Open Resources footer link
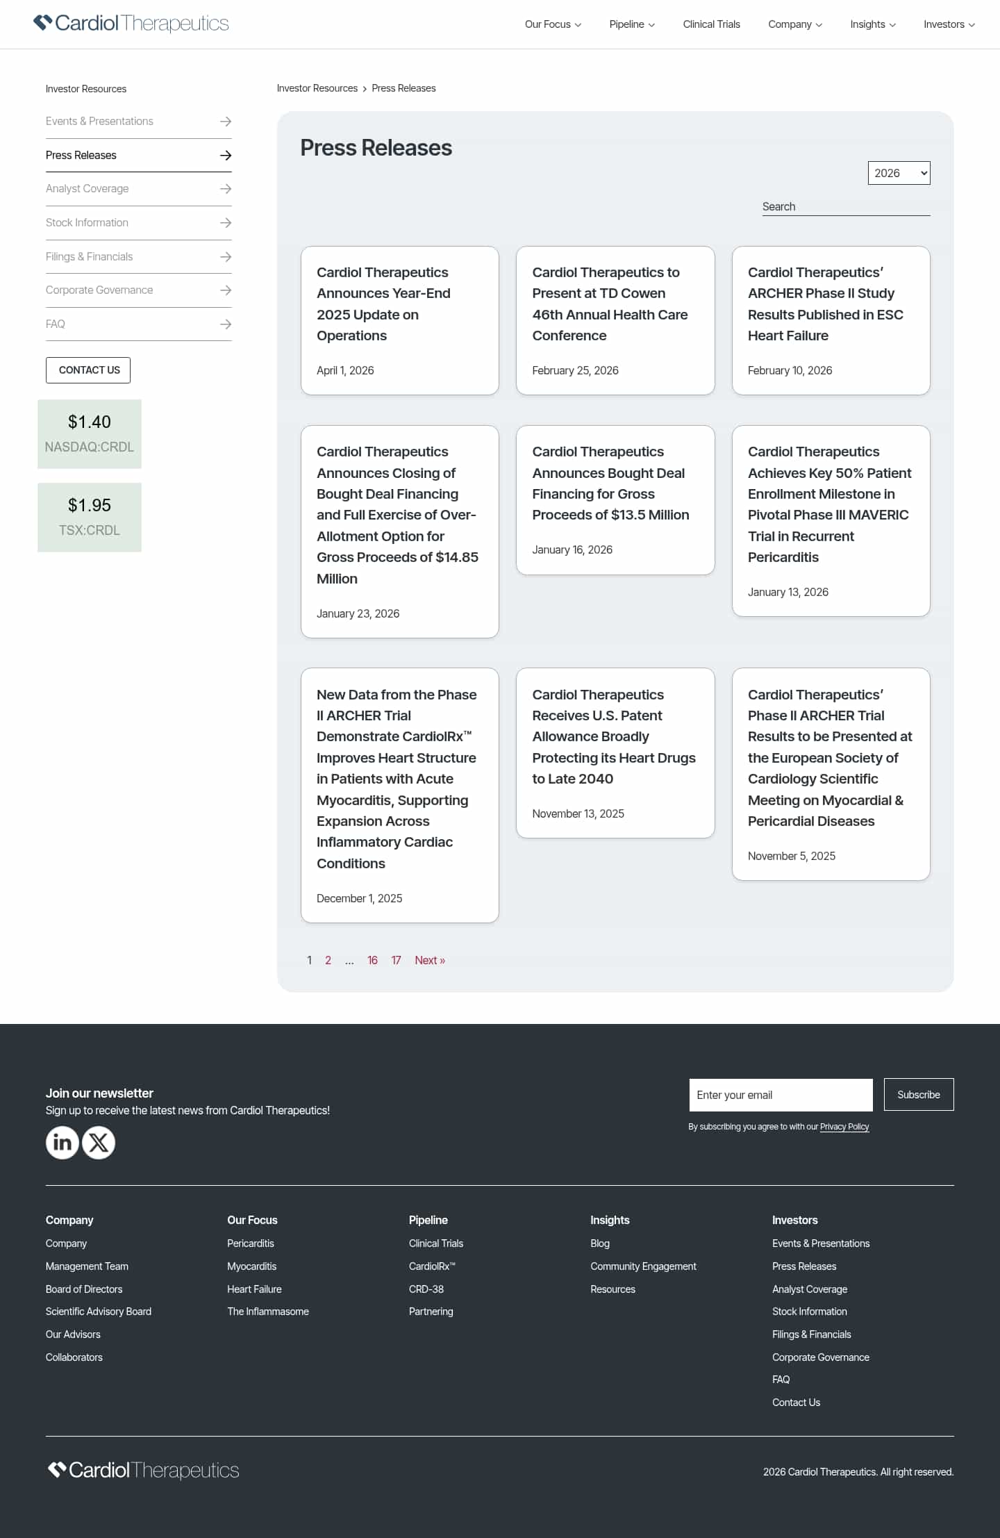The width and height of the screenshot is (1000, 1538). (x=613, y=1289)
